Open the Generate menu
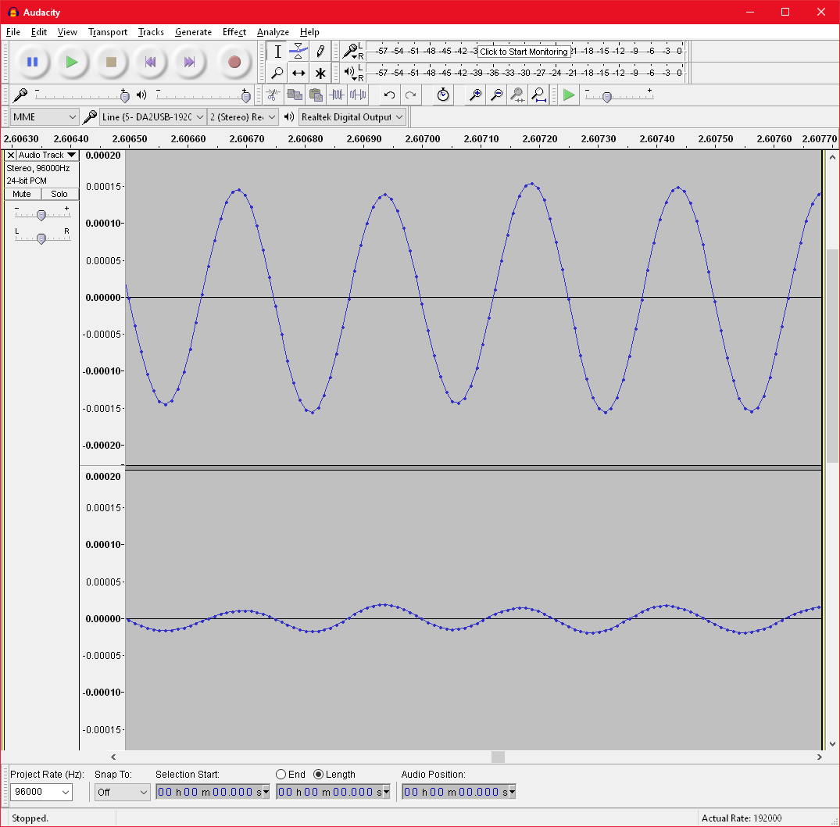The image size is (840, 827). 193,32
